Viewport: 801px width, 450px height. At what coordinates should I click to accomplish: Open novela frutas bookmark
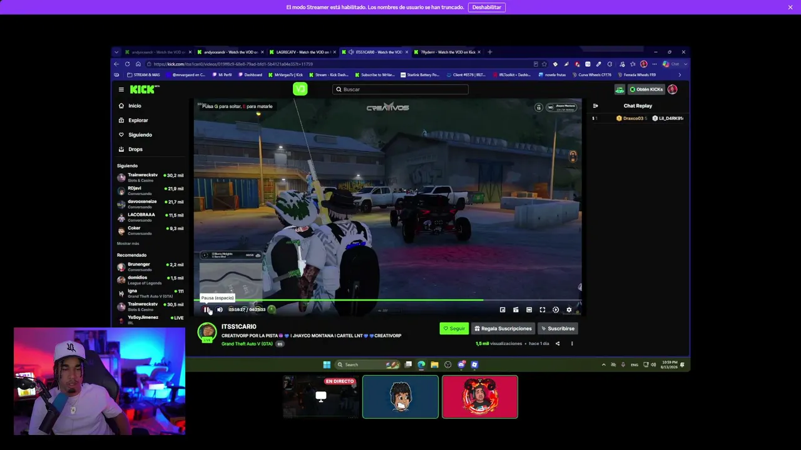pyautogui.click(x=553, y=75)
